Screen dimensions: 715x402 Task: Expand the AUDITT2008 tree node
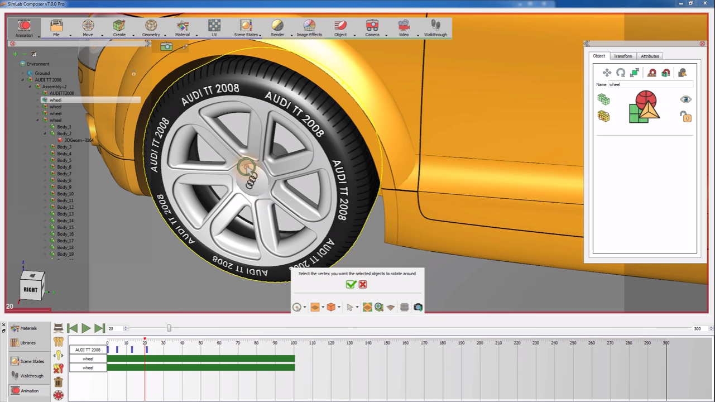(37, 93)
